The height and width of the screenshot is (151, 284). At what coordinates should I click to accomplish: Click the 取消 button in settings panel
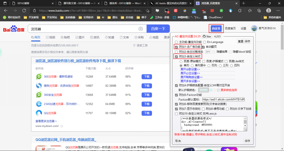[178, 141]
